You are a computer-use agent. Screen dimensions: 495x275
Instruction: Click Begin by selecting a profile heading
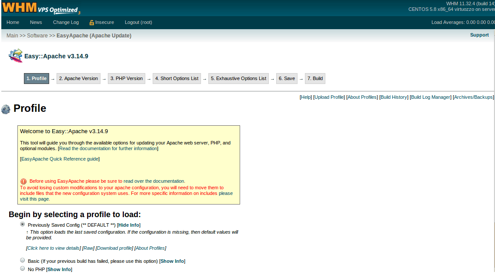click(x=75, y=215)
